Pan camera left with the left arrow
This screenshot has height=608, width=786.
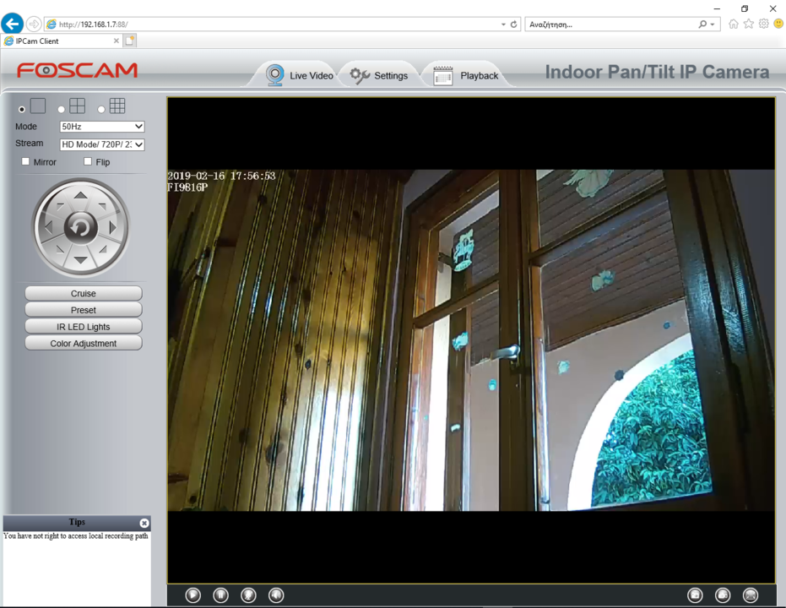(49, 227)
